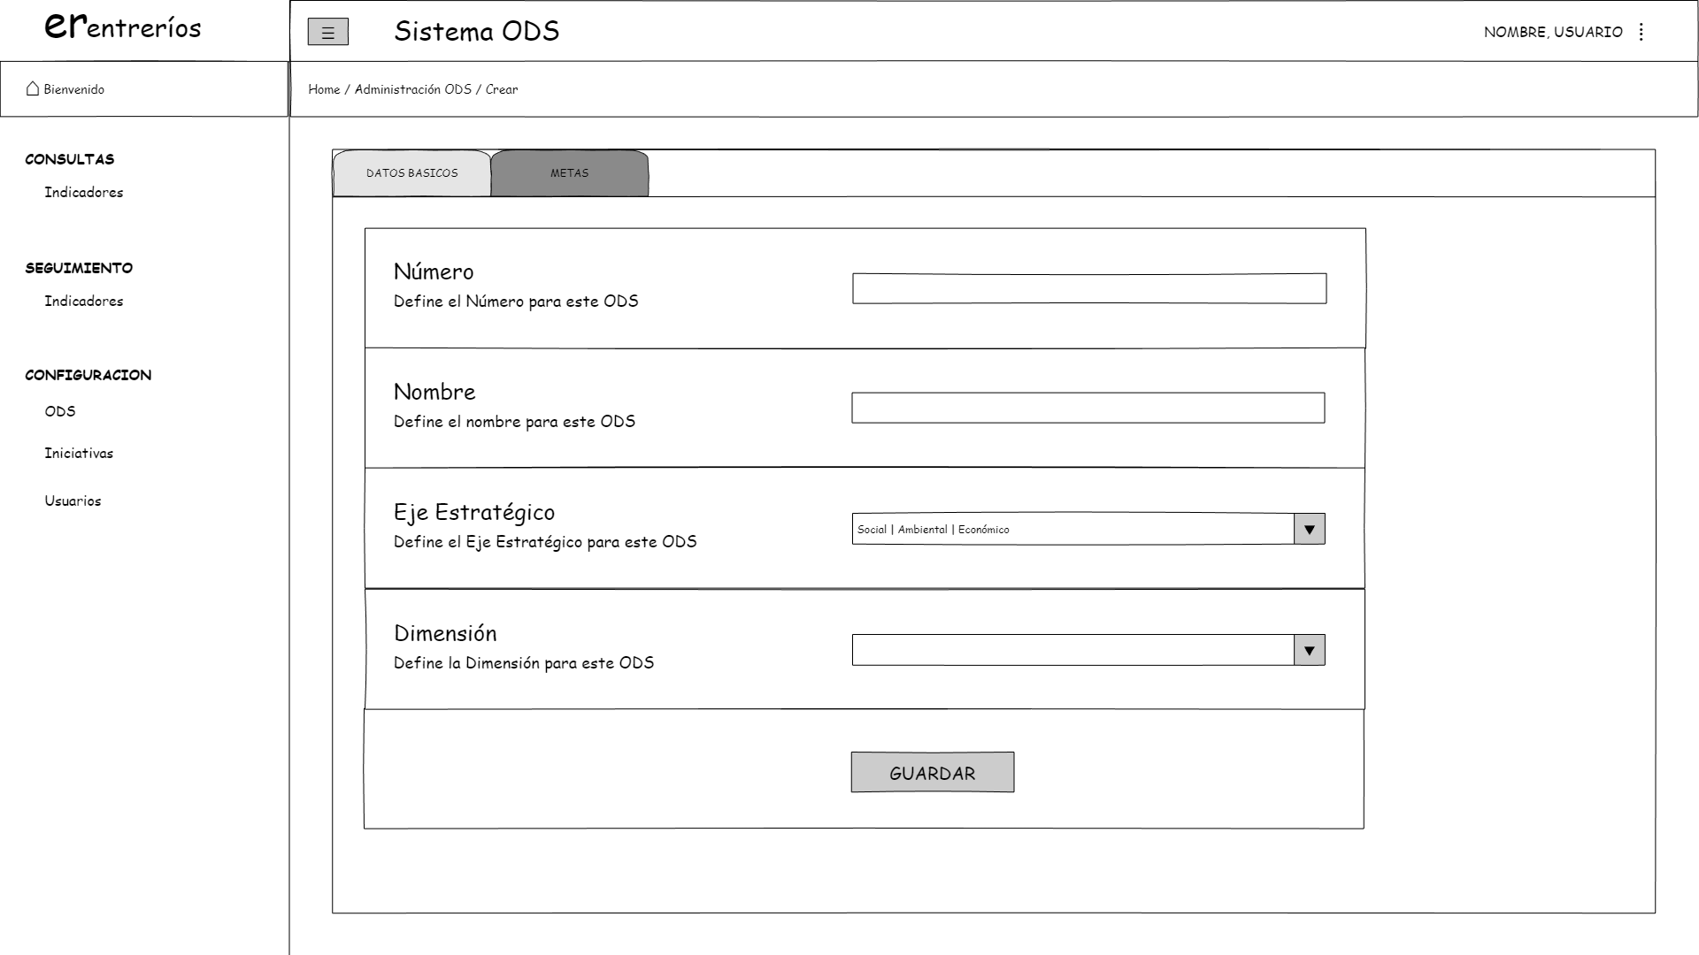Click the entrerios logo
Image resolution: width=1699 pixels, height=955 pixels.
[123, 27]
